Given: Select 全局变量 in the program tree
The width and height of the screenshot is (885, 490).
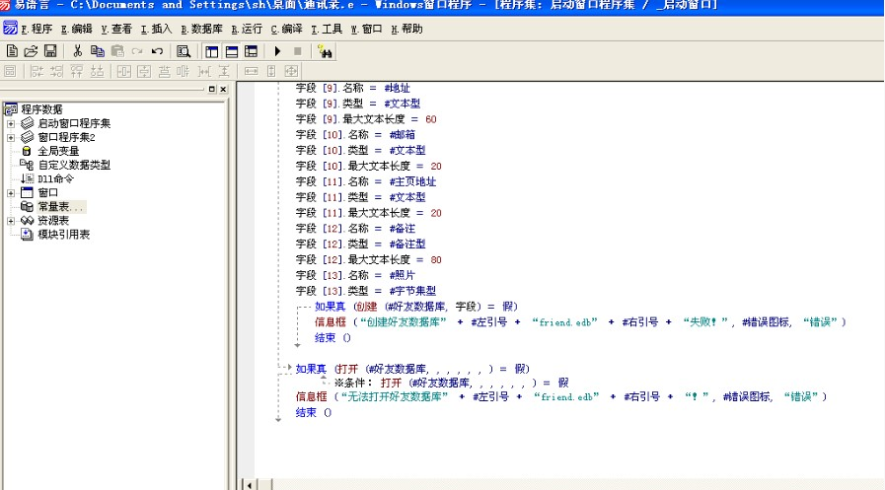Looking at the screenshot, I should [58, 151].
